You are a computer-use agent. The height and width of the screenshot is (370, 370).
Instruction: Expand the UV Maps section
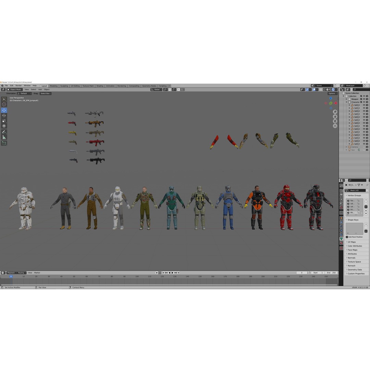coord(351,242)
